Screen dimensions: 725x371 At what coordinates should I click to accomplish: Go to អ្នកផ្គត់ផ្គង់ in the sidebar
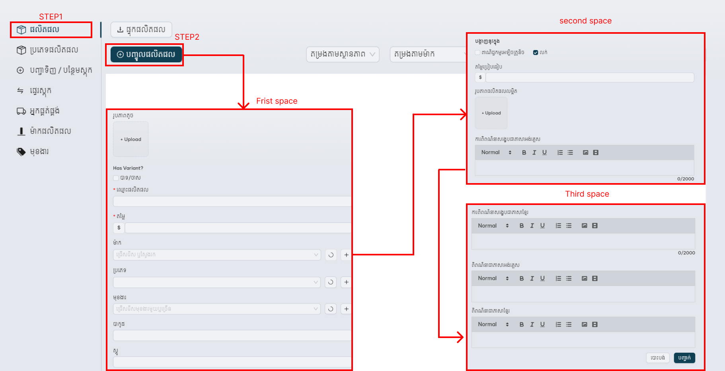pyautogui.click(x=45, y=111)
